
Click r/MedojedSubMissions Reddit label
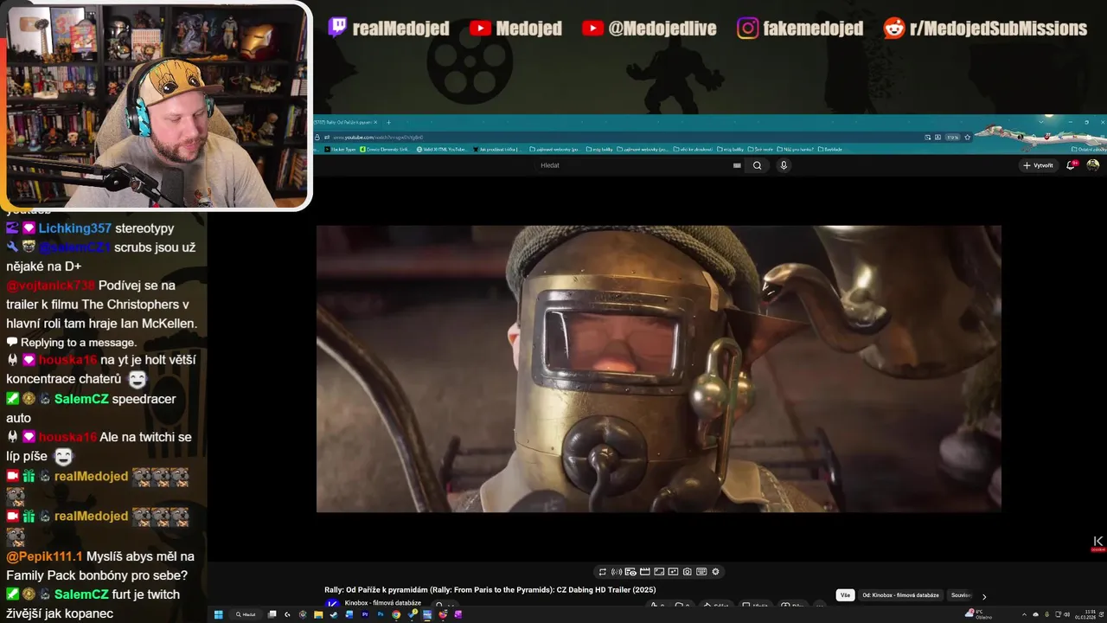(998, 29)
